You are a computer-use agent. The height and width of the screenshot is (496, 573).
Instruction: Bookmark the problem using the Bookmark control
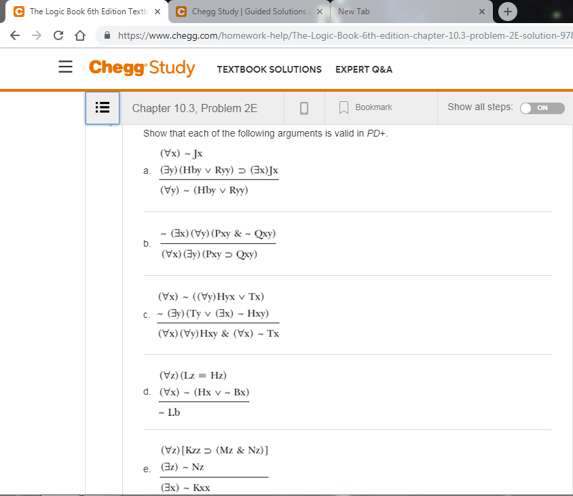coord(367,107)
